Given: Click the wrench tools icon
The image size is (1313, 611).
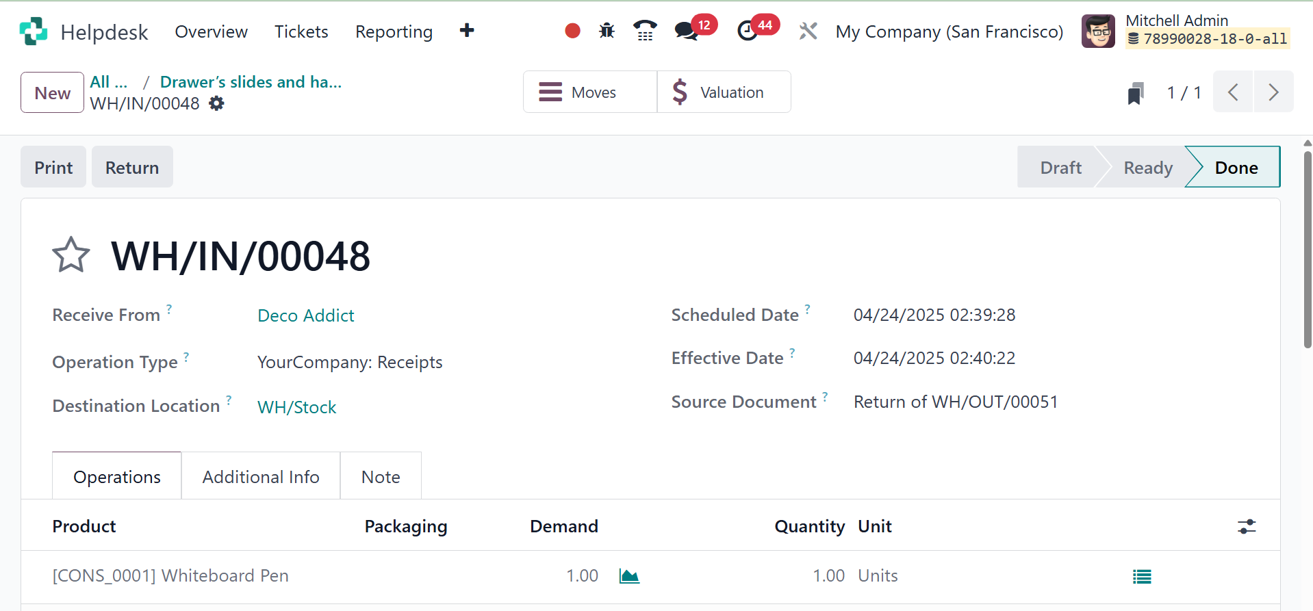Looking at the screenshot, I should 808,31.
